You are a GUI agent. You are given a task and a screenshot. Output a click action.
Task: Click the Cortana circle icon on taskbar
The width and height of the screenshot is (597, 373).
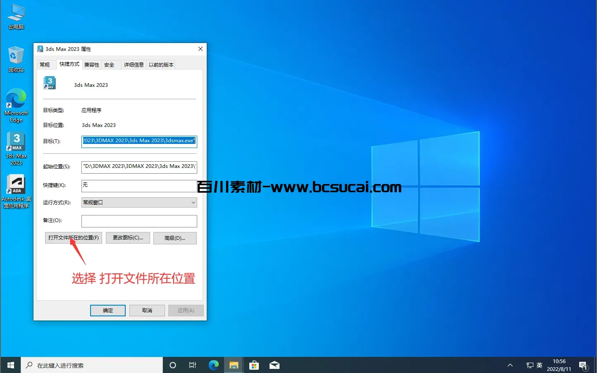pos(173,365)
